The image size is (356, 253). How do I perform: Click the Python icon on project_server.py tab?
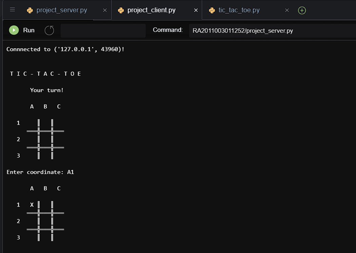[29, 10]
